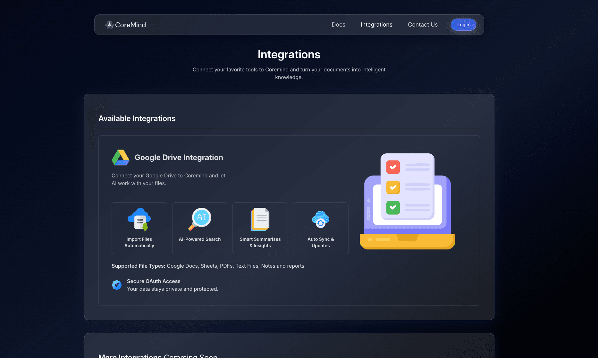Click the red checkbox in illustration
The width and height of the screenshot is (598, 358).
(x=393, y=167)
